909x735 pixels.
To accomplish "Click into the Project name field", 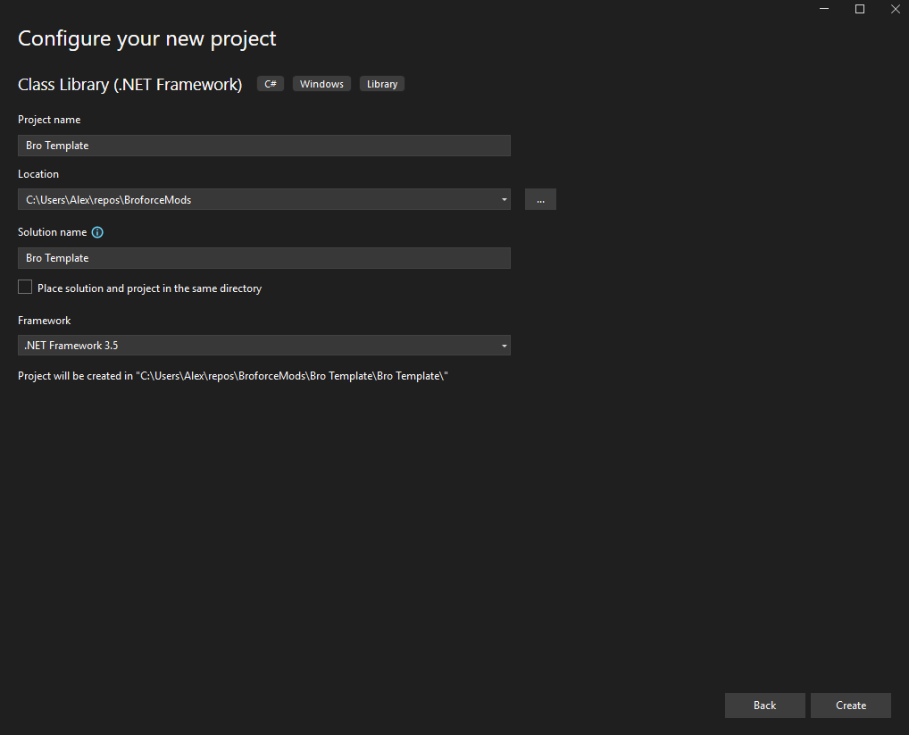I will 263,146.
